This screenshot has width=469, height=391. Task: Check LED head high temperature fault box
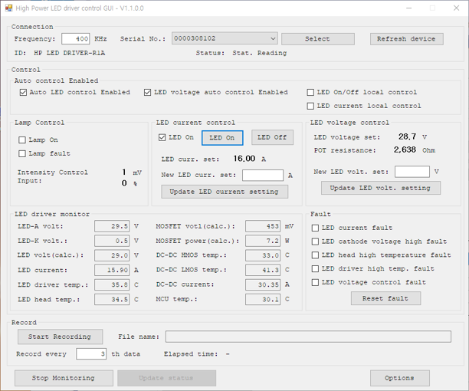pyautogui.click(x=315, y=255)
